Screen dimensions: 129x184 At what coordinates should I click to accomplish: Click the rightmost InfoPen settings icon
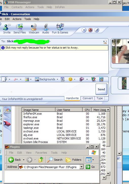(x=101, y=79)
